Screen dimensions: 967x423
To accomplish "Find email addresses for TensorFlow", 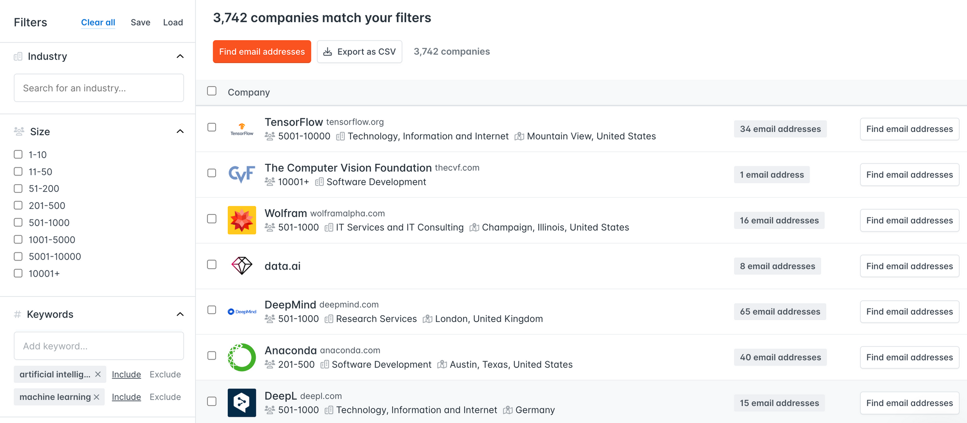I will [909, 129].
